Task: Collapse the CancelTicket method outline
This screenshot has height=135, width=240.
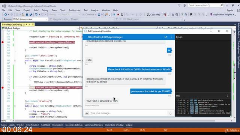Action: click(x=15, y=60)
